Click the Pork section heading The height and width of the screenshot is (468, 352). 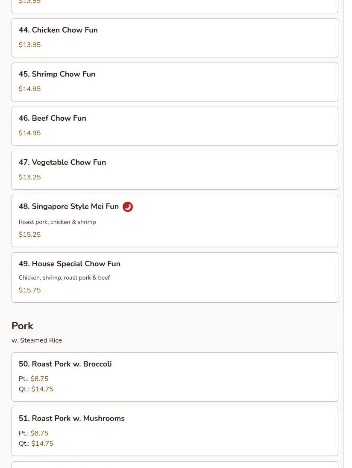[x=22, y=326]
